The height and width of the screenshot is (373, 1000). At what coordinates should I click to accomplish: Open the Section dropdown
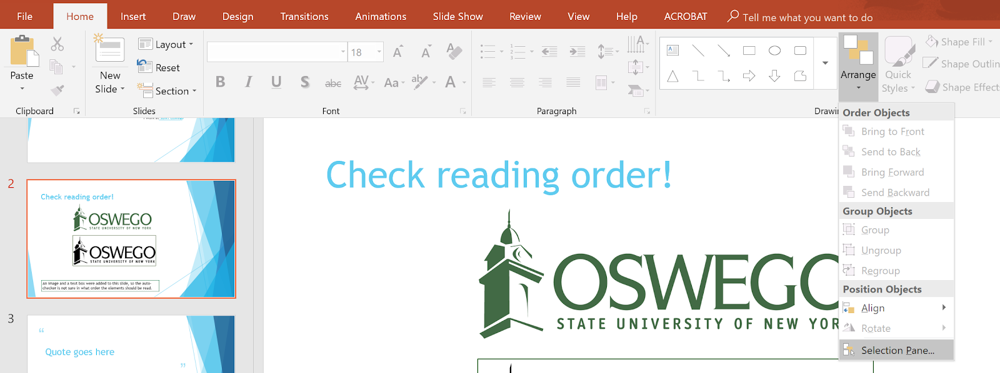tap(167, 91)
